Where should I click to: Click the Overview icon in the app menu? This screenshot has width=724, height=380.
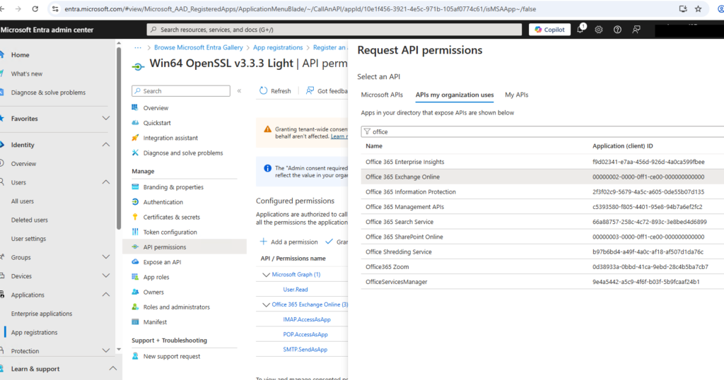(135, 107)
